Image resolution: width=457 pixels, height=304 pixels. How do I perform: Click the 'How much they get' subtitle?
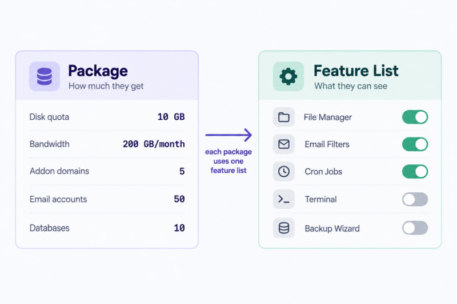click(x=106, y=86)
